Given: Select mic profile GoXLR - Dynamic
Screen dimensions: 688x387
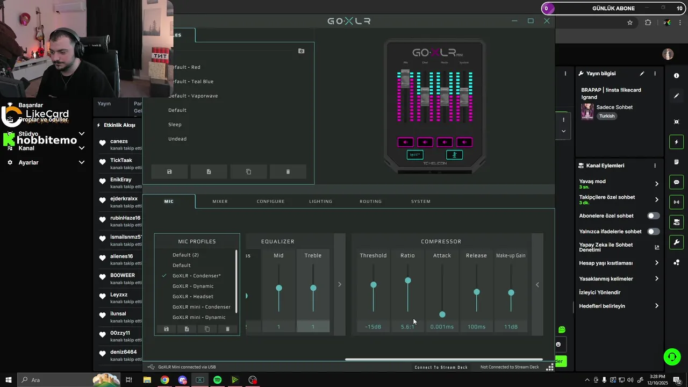Looking at the screenshot, I should (193, 286).
